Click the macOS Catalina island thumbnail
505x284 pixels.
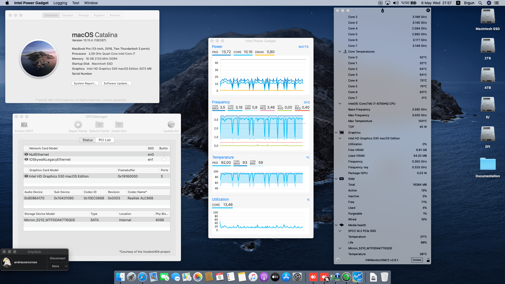point(39,58)
